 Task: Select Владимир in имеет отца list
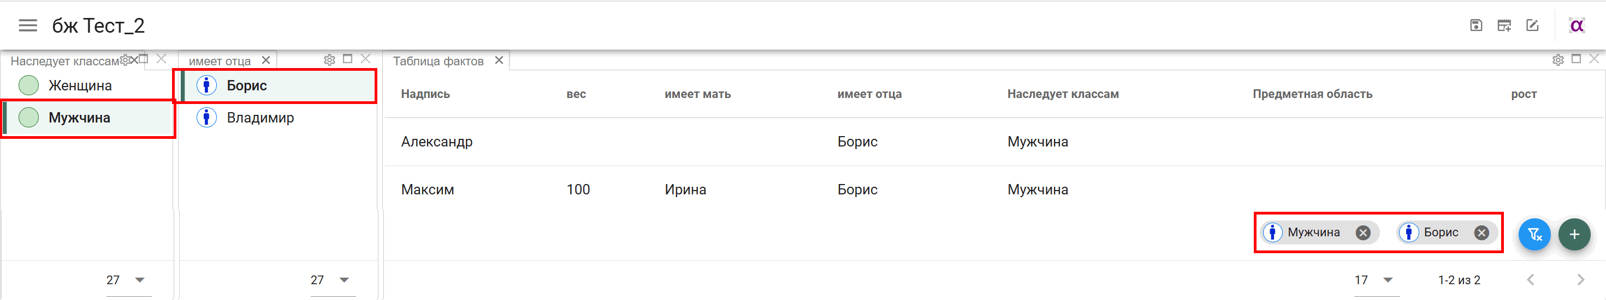278,118
